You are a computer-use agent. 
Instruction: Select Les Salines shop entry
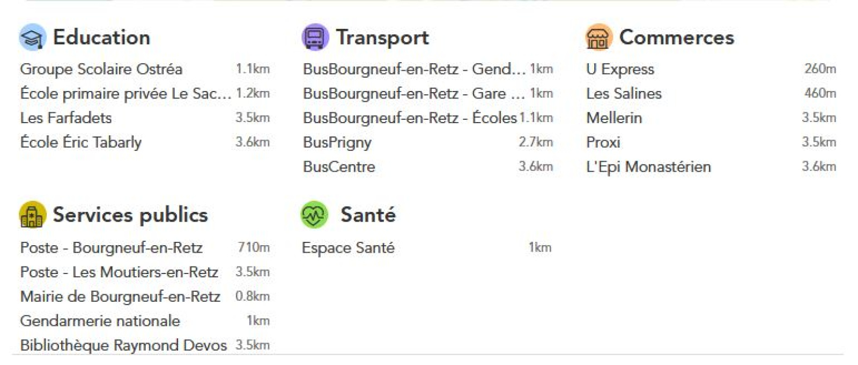coord(624,94)
